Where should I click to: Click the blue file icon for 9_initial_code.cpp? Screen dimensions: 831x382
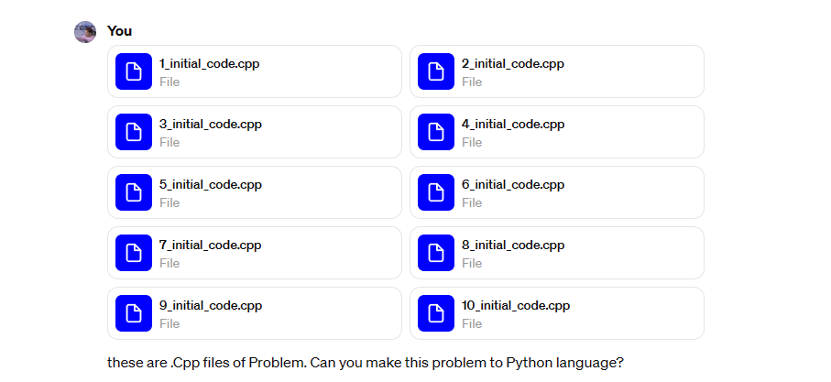click(134, 313)
